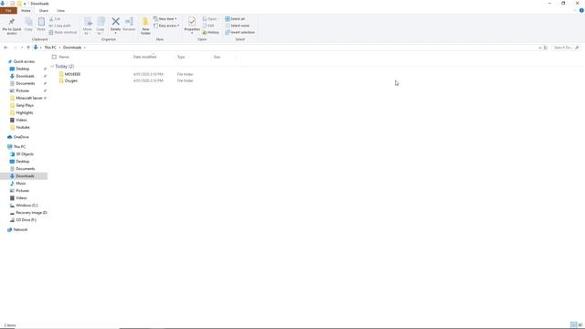585x329 pixels.
Task: Click Invert selection in ribbon
Action: [x=239, y=33]
